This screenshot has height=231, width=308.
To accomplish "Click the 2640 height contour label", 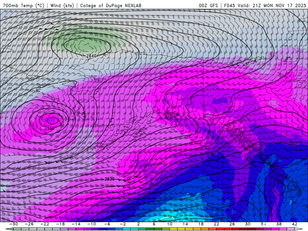I will 91,56.
